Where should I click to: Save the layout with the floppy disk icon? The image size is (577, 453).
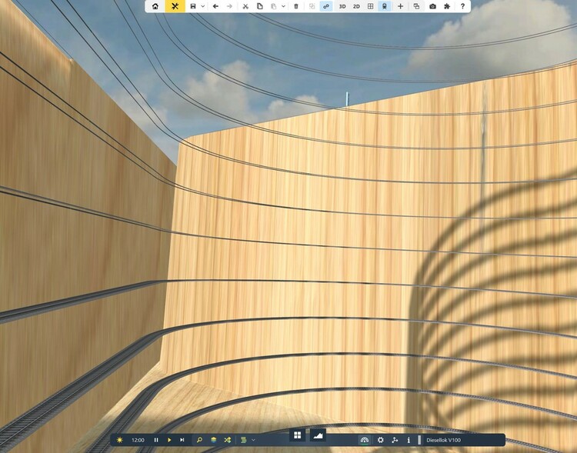coord(193,6)
